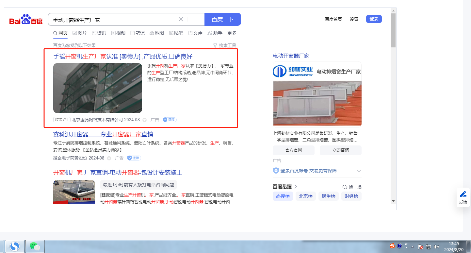
Task: Switch to the 贴吧 tab
Action: [176, 33]
